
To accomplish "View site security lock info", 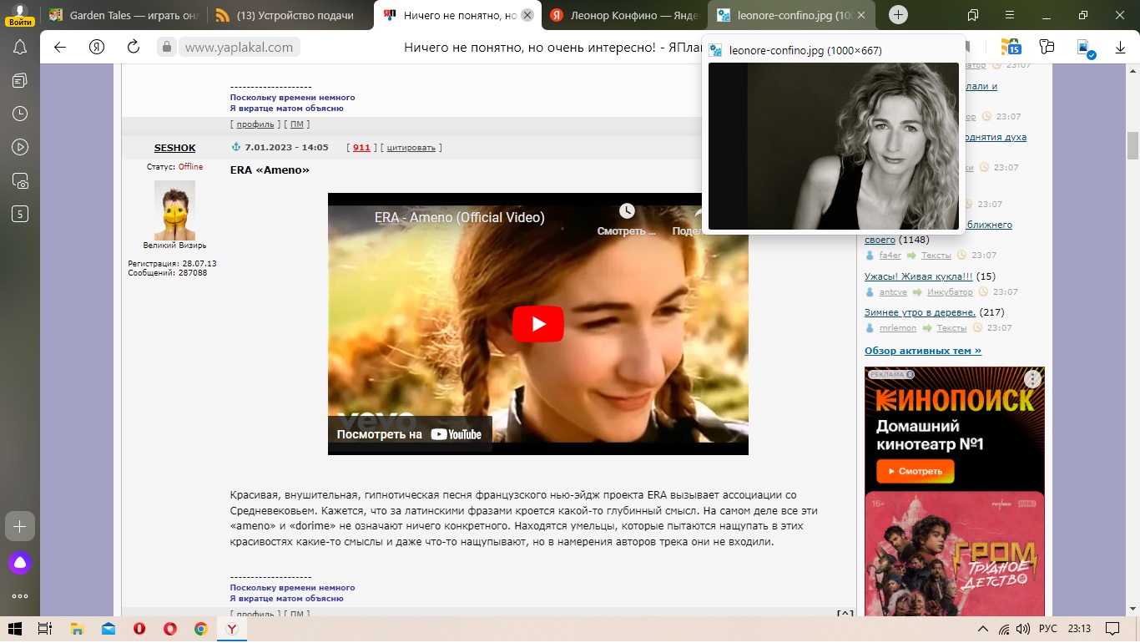I will point(167,48).
